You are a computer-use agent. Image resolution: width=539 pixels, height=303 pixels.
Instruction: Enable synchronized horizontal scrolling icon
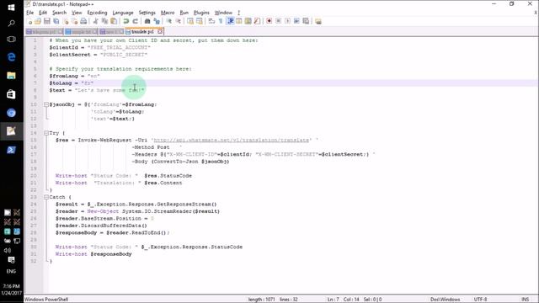(x=200, y=21)
